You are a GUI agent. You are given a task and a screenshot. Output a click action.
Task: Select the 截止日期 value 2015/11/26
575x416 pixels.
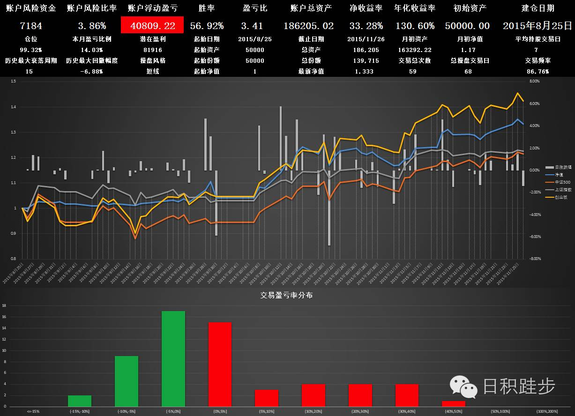coord(366,39)
